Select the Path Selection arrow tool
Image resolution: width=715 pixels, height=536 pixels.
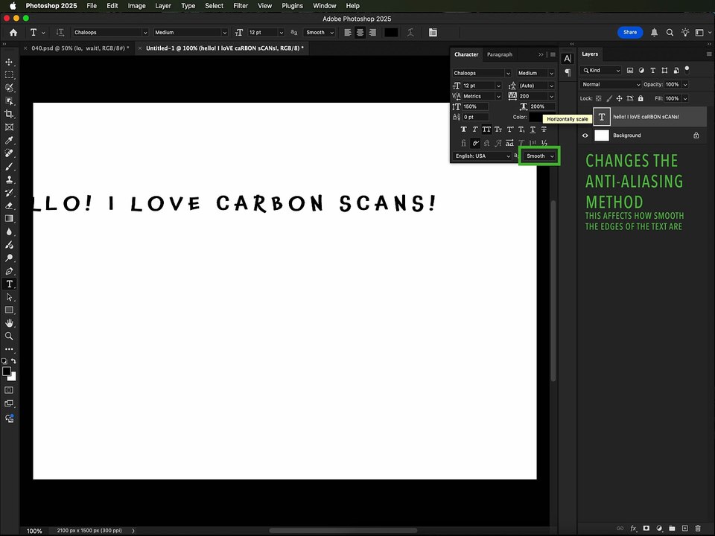(9, 297)
